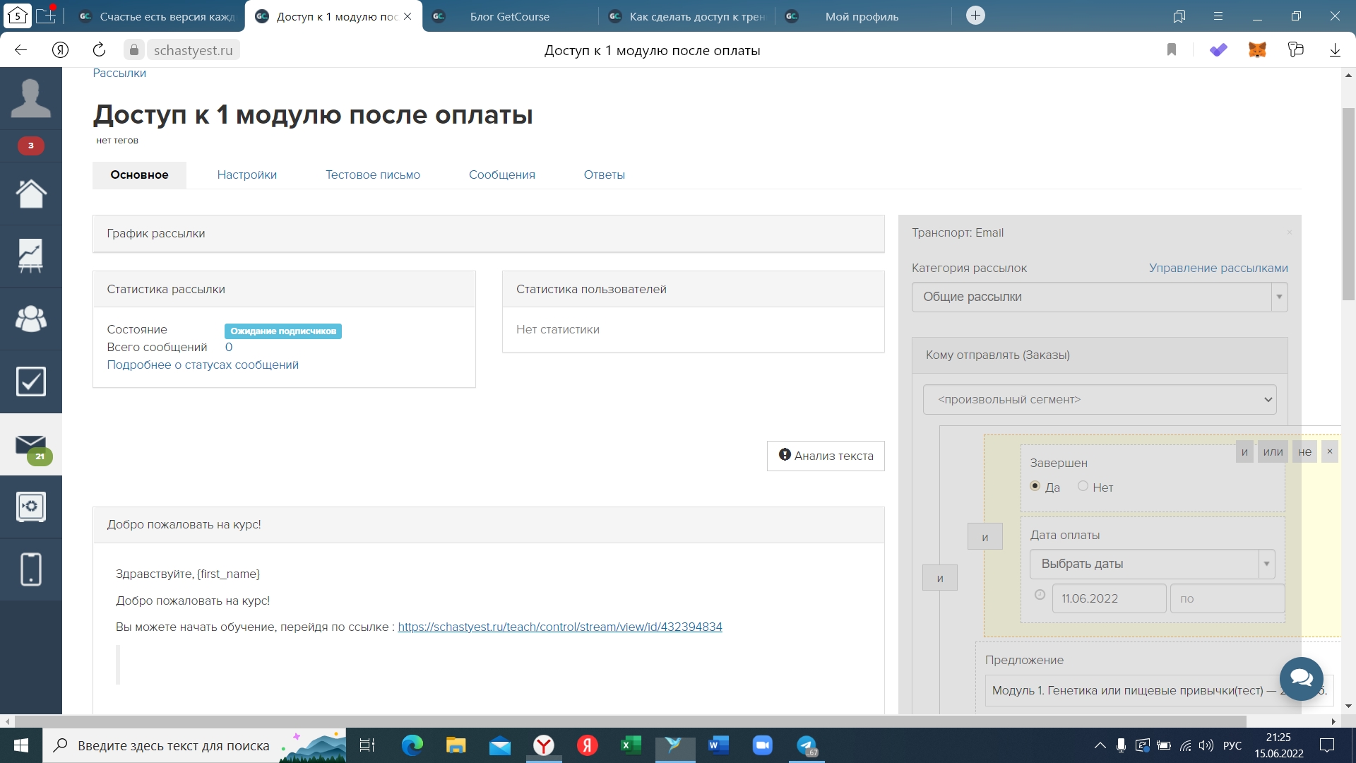The width and height of the screenshot is (1356, 763).
Task: Open the Управление рассылками link
Action: 1218,268
